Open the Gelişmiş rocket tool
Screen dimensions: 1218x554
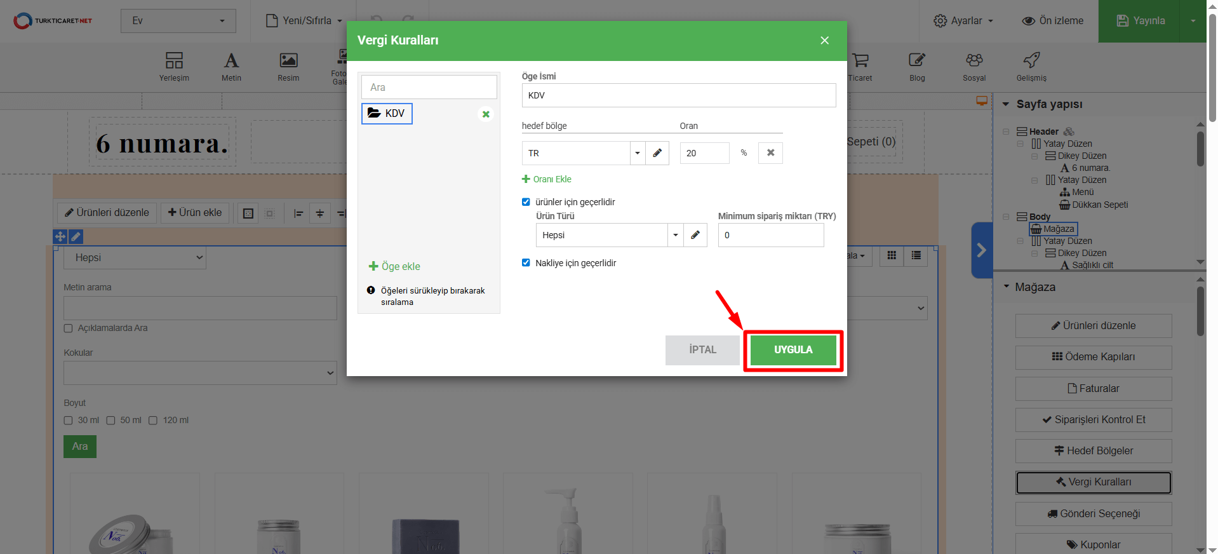[x=1031, y=67]
